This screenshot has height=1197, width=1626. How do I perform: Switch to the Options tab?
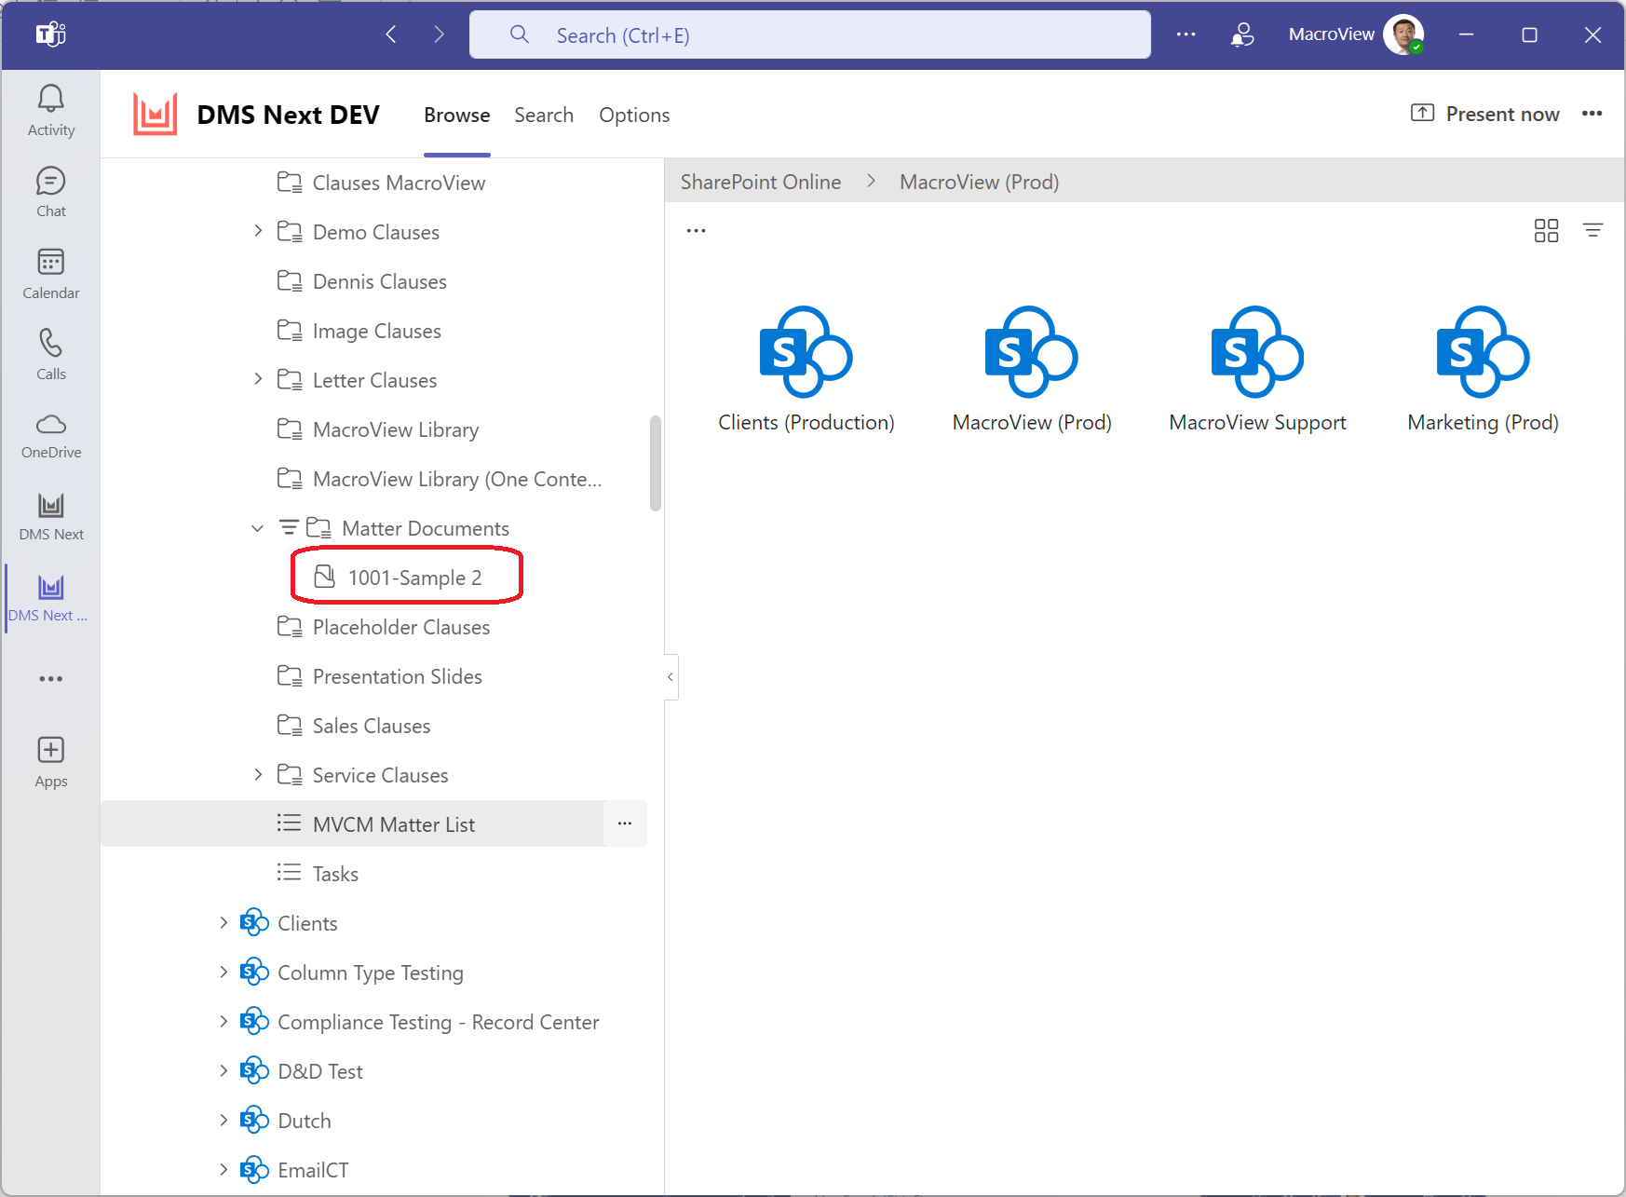(634, 115)
